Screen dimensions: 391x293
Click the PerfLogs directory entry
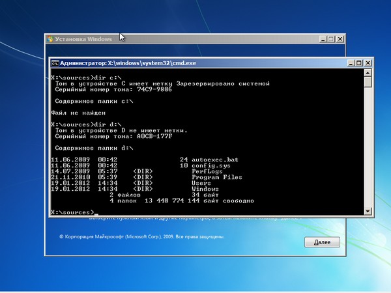pos(207,171)
